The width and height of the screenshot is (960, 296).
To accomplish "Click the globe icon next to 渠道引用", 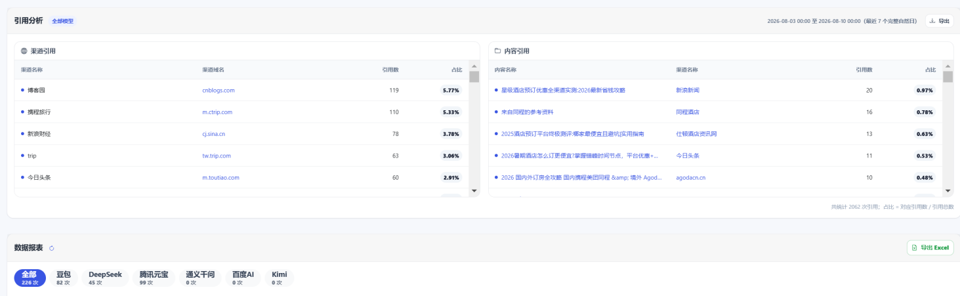I will (x=24, y=51).
